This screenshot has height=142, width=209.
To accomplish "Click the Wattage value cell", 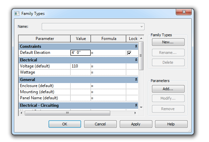I will pos(80,73).
